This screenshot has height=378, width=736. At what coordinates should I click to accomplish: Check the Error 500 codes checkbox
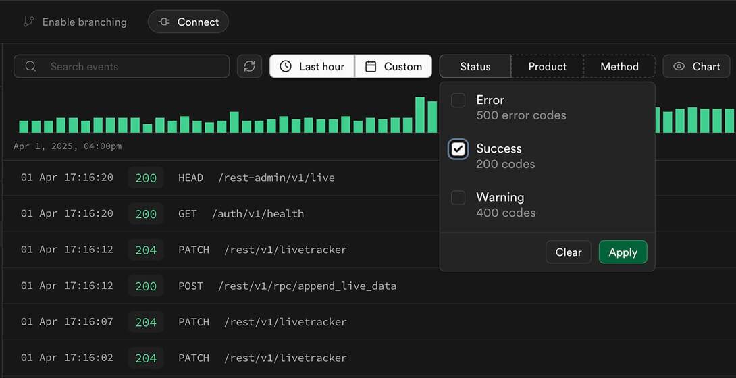coord(458,101)
